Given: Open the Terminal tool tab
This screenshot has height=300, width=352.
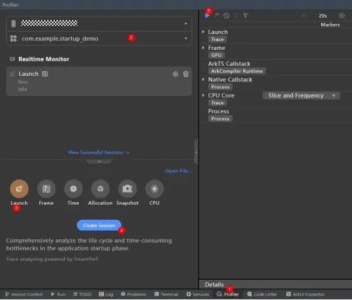Looking at the screenshot, I should click(166, 294).
